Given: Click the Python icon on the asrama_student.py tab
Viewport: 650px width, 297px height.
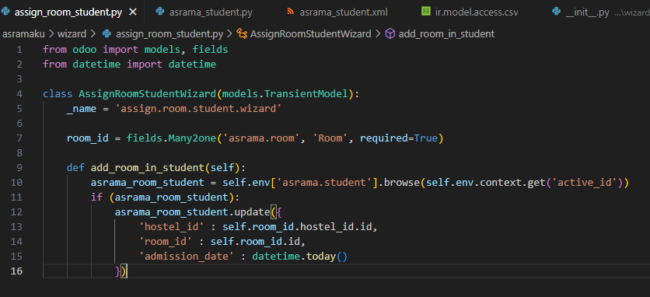Looking at the screenshot, I should click(x=159, y=12).
